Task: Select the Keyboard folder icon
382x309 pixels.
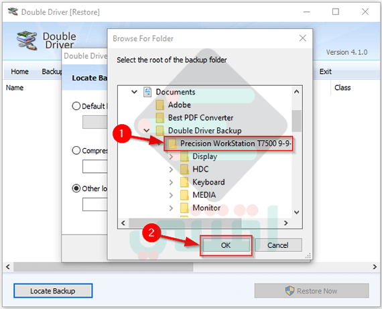Action: coord(184,182)
